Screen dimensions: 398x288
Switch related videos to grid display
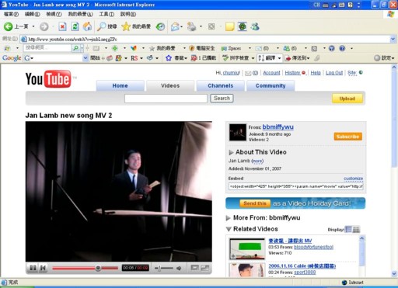356,230
